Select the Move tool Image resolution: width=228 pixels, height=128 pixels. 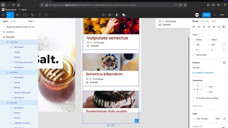(10, 15)
